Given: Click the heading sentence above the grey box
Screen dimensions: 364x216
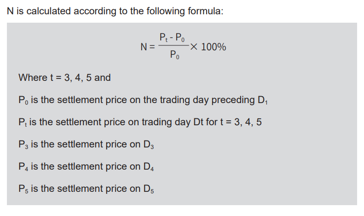Looking at the screenshot, I should 115,10.
